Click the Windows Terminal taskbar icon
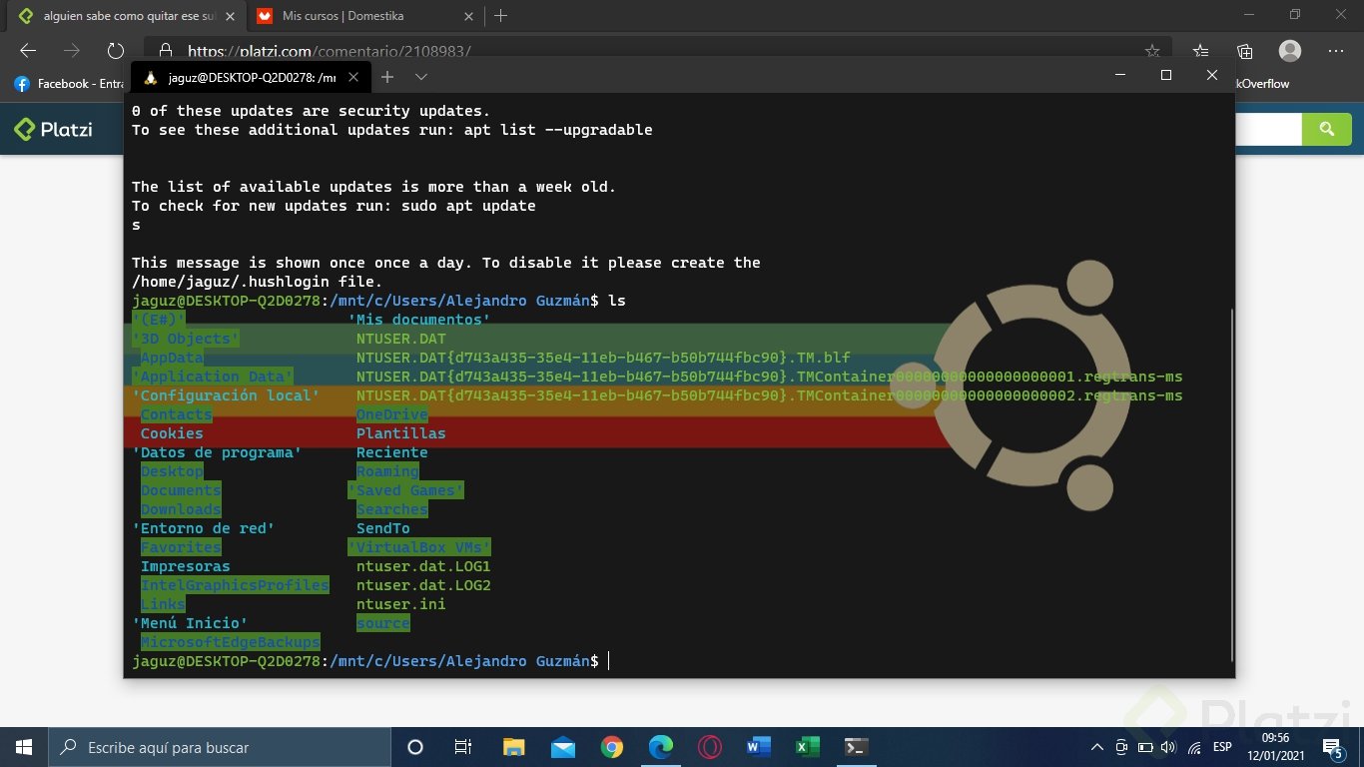 pos(856,747)
